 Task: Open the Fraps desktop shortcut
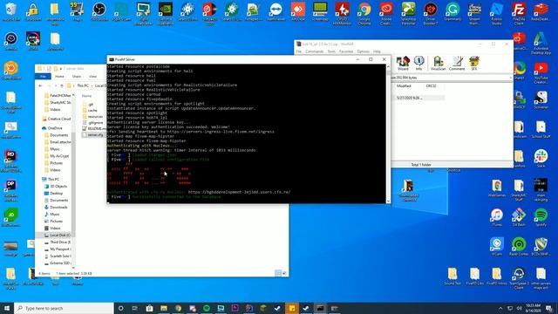(77, 12)
